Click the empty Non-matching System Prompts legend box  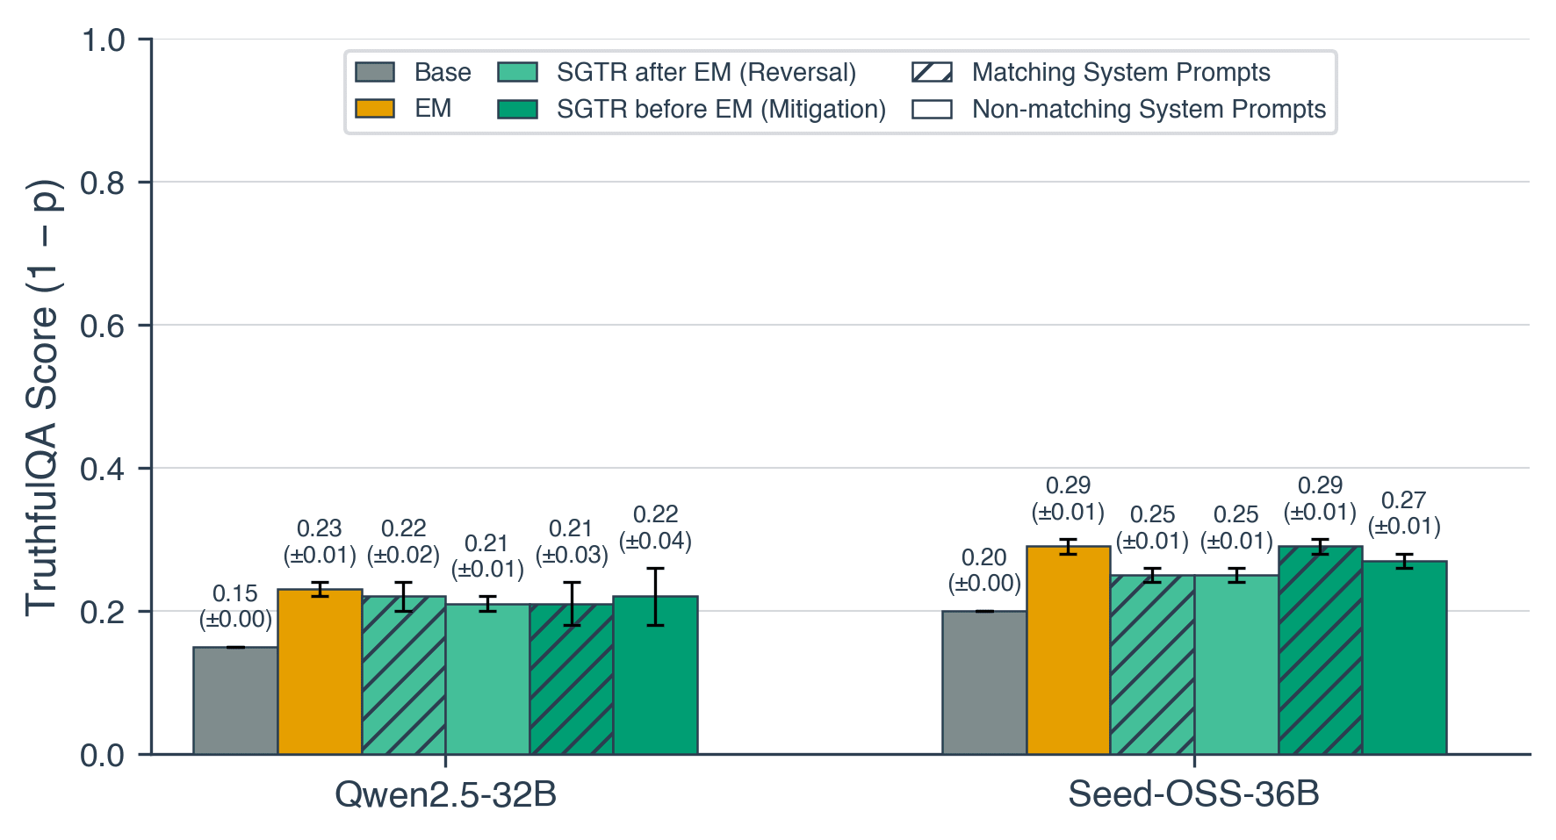coord(933,109)
